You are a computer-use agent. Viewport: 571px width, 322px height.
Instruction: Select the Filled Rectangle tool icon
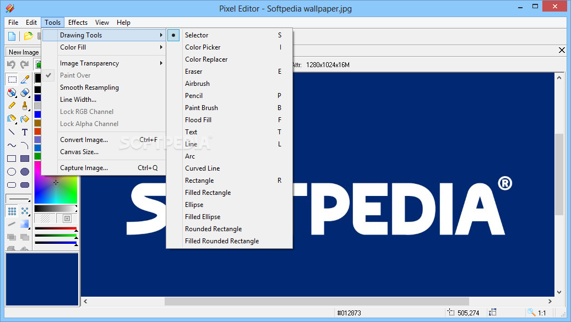[25, 159]
